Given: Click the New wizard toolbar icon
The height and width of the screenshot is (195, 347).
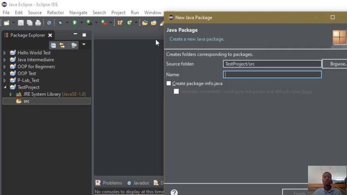Looking at the screenshot, I should point(7,23).
